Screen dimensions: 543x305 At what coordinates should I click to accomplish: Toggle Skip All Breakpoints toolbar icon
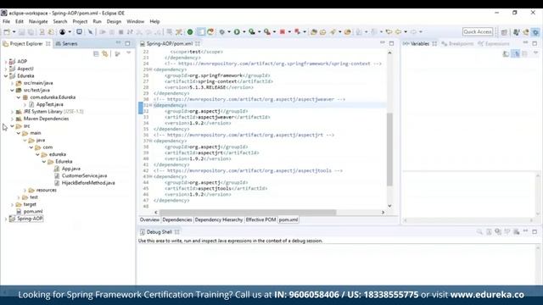click(x=90, y=32)
